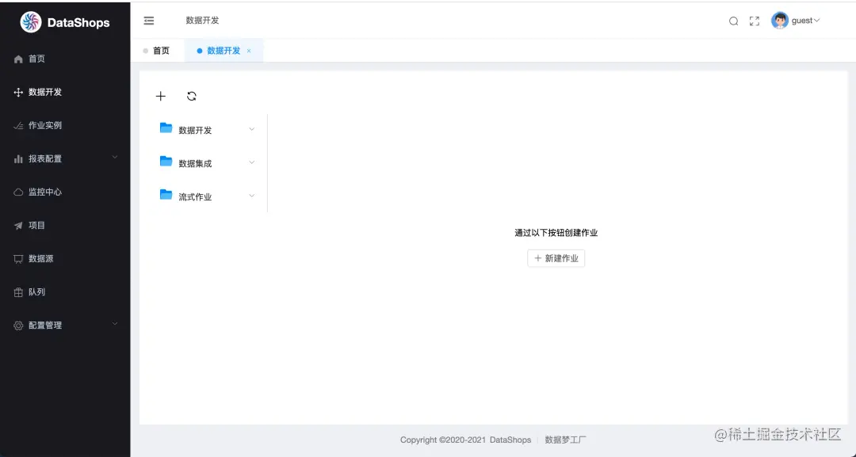Open the 数据源 data sources page
Image resolution: width=856 pixels, height=457 pixels.
click(x=40, y=258)
